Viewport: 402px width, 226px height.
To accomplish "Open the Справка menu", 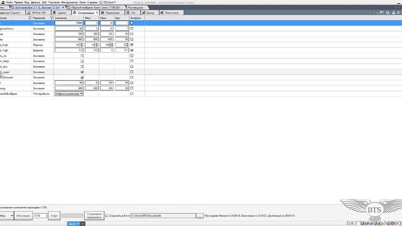I will click(92, 3).
